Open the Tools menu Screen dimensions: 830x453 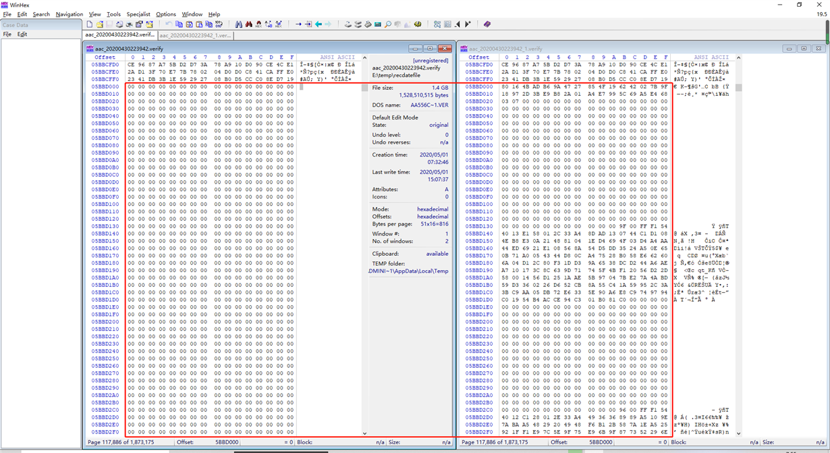113,14
